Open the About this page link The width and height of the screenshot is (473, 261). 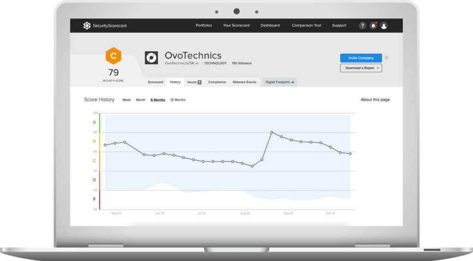[375, 100]
